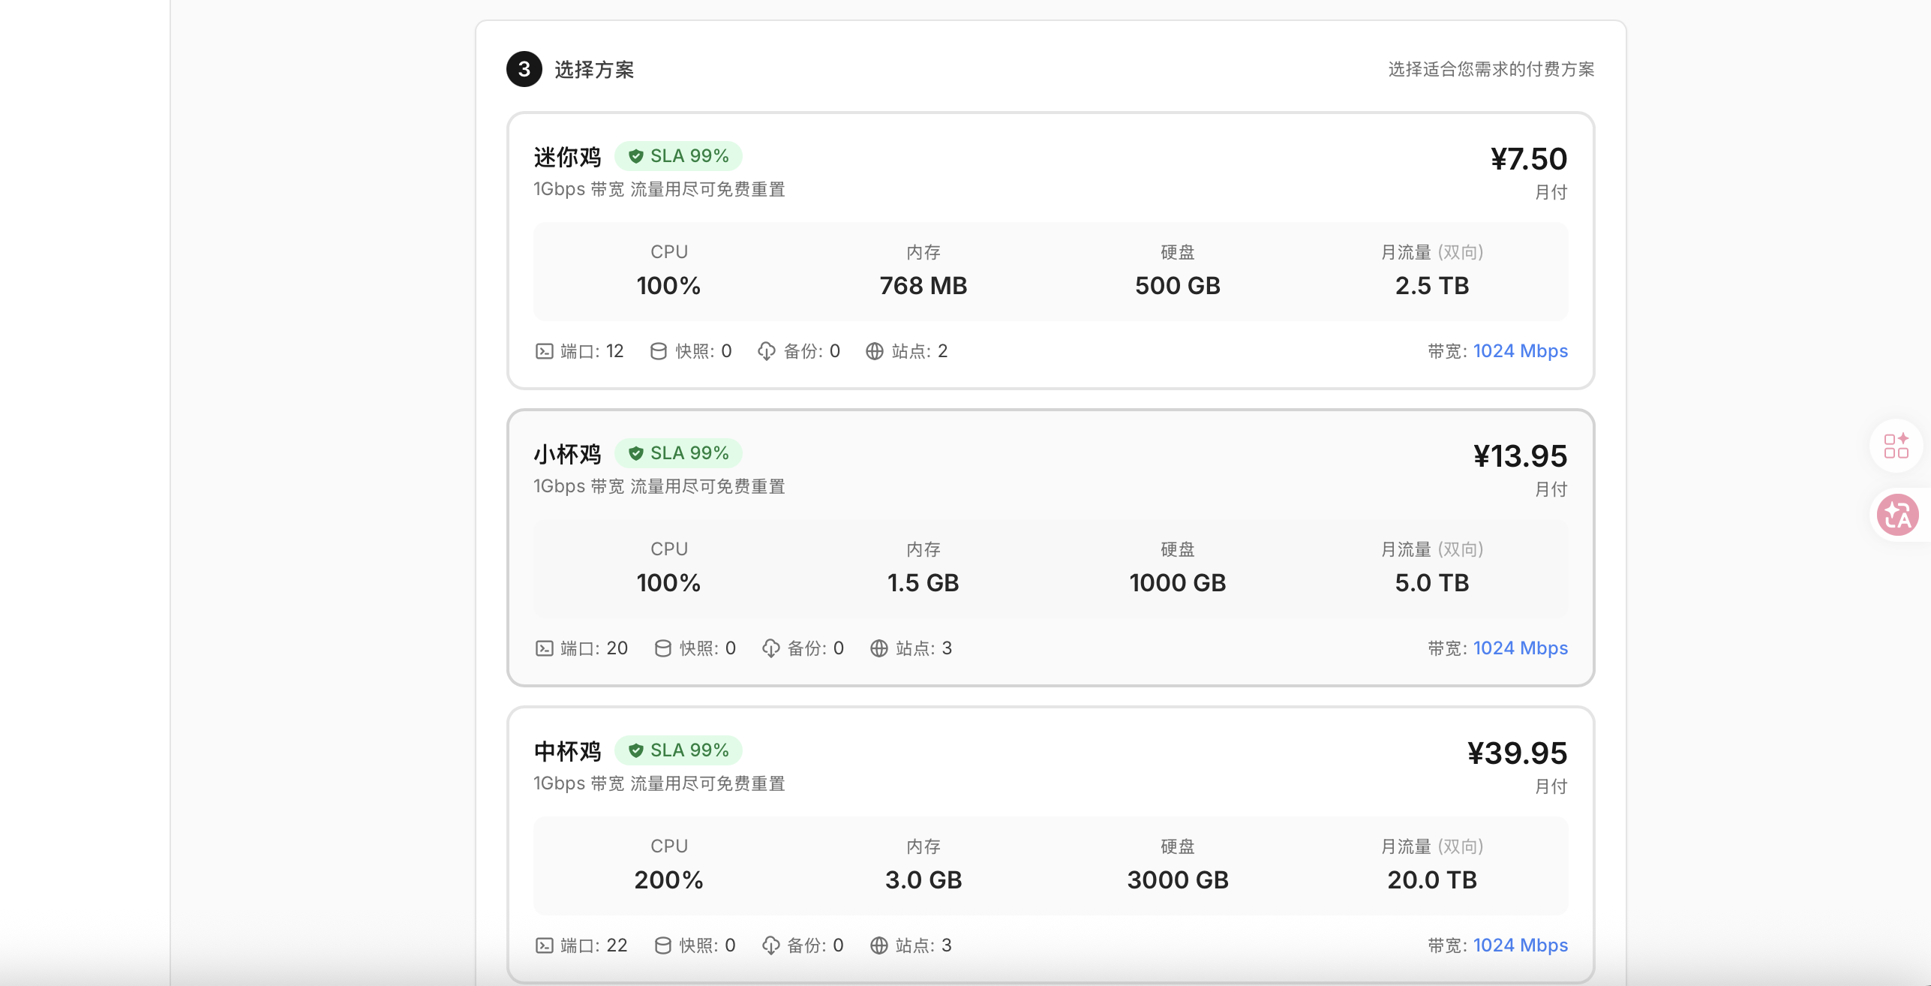Click the sites globe icon in 小杯鸡 plan
The image size is (1931, 986).
point(878,648)
